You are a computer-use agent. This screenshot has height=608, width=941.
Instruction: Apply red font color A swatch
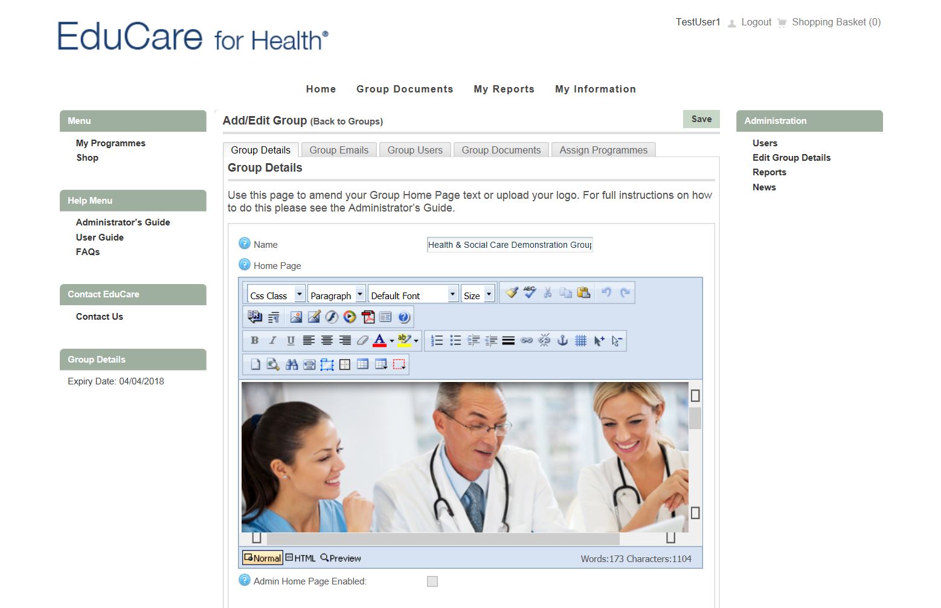coord(379,340)
